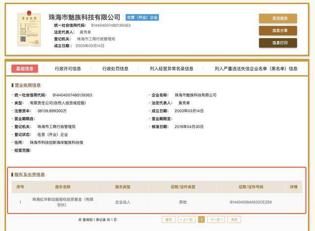Click approval date 2019年04月30日
The height and width of the screenshot is (231, 315).
(x=189, y=127)
